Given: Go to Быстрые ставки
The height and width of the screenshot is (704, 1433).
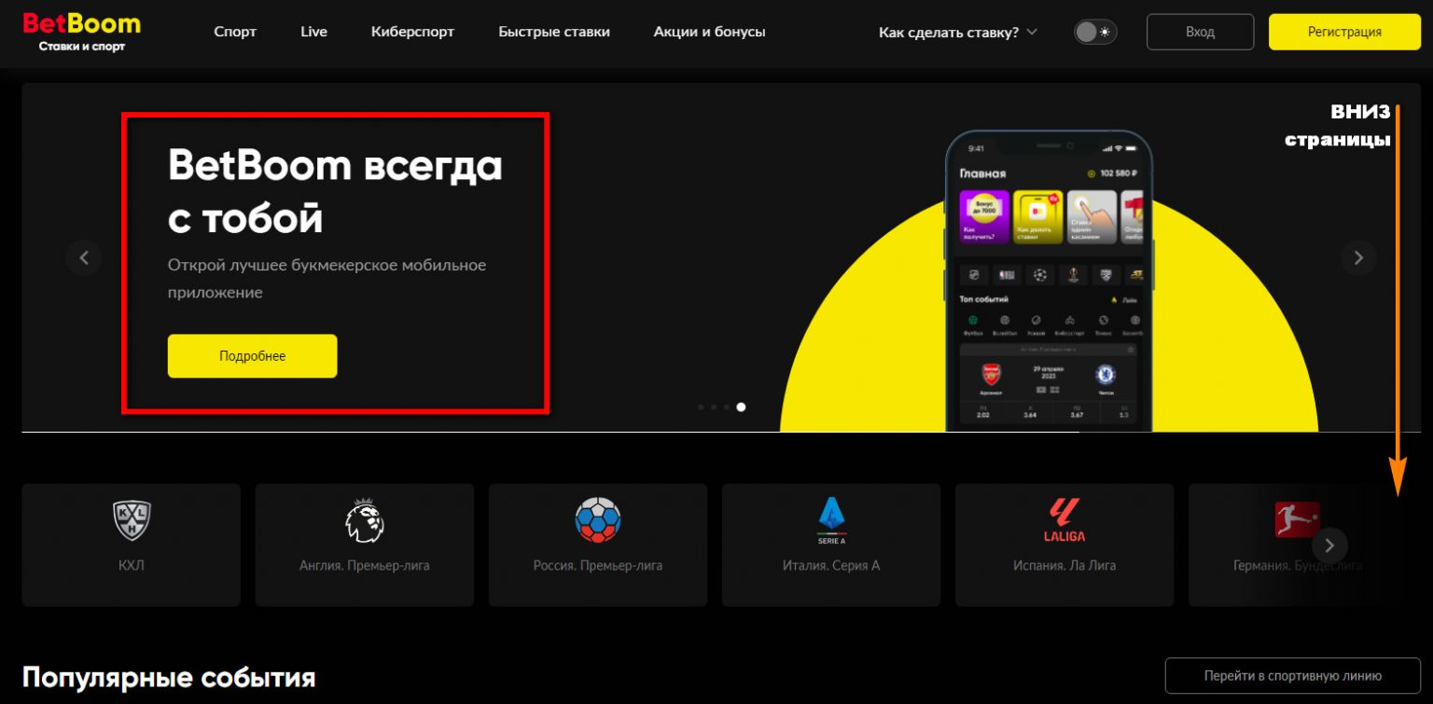Looking at the screenshot, I should (554, 32).
